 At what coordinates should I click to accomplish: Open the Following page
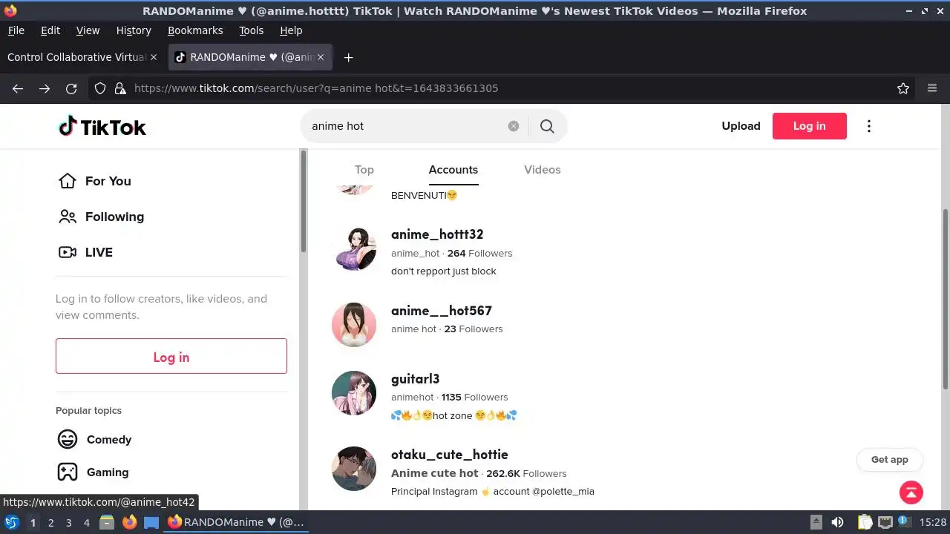(x=101, y=217)
